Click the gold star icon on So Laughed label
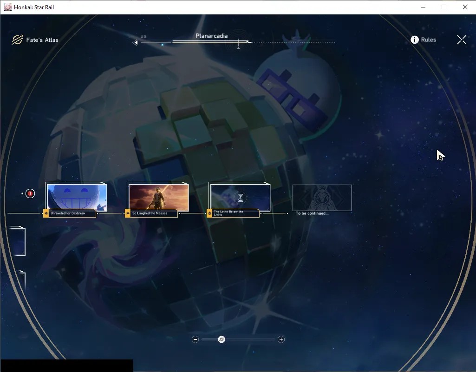 coord(128,213)
